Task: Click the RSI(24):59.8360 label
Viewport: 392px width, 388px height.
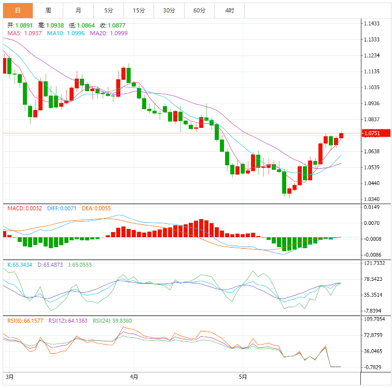Action: [x=112, y=321]
